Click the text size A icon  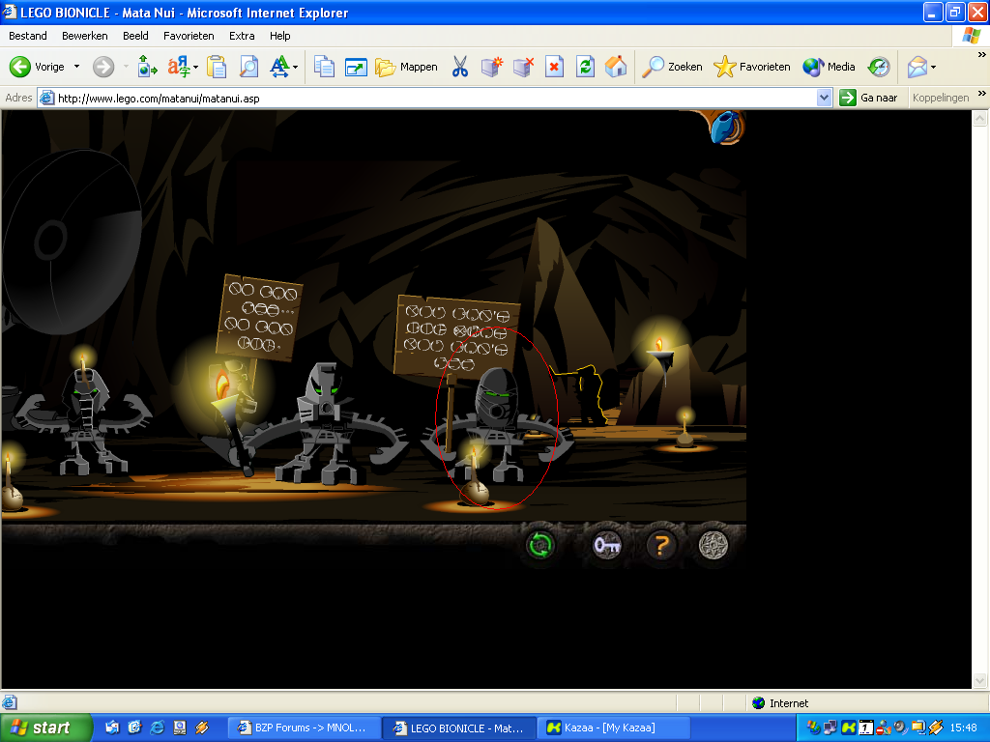pos(279,67)
